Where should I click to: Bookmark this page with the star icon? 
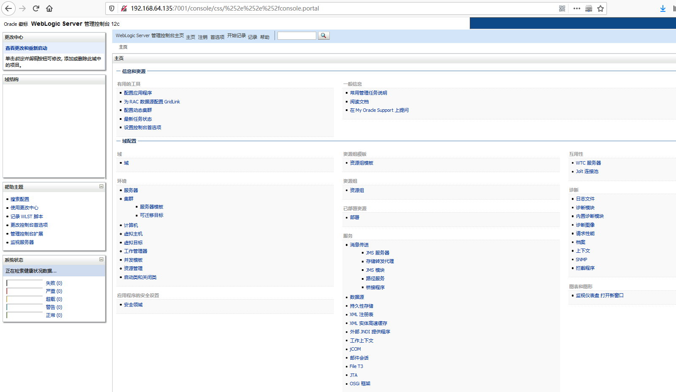tap(601, 8)
